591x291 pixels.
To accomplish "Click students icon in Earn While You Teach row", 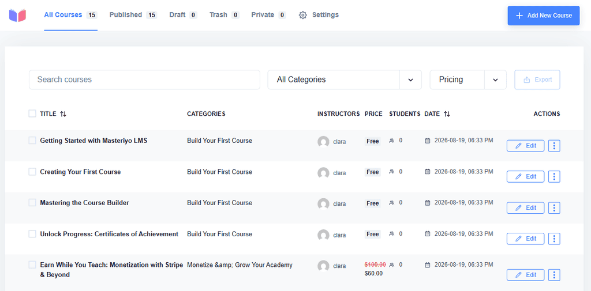I will coord(392,264).
